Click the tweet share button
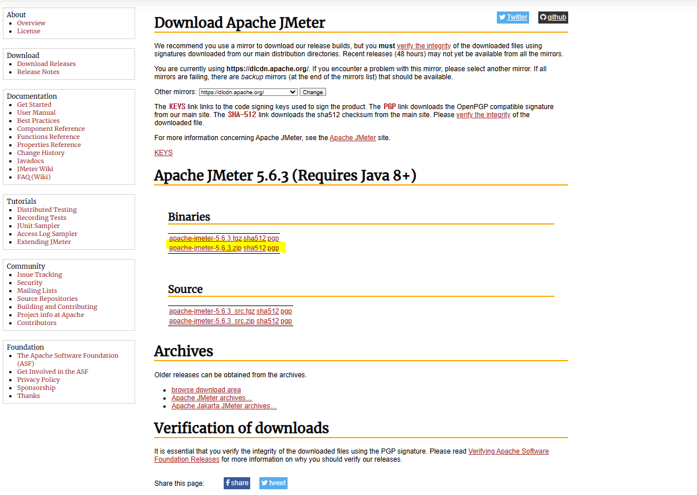The height and width of the screenshot is (495, 697). pyautogui.click(x=273, y=483)
